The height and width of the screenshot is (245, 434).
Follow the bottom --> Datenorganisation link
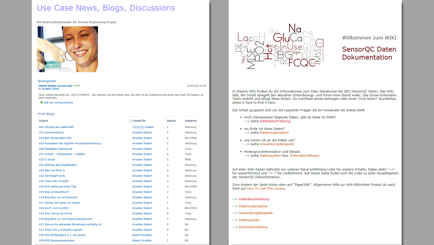pos(253,206)
